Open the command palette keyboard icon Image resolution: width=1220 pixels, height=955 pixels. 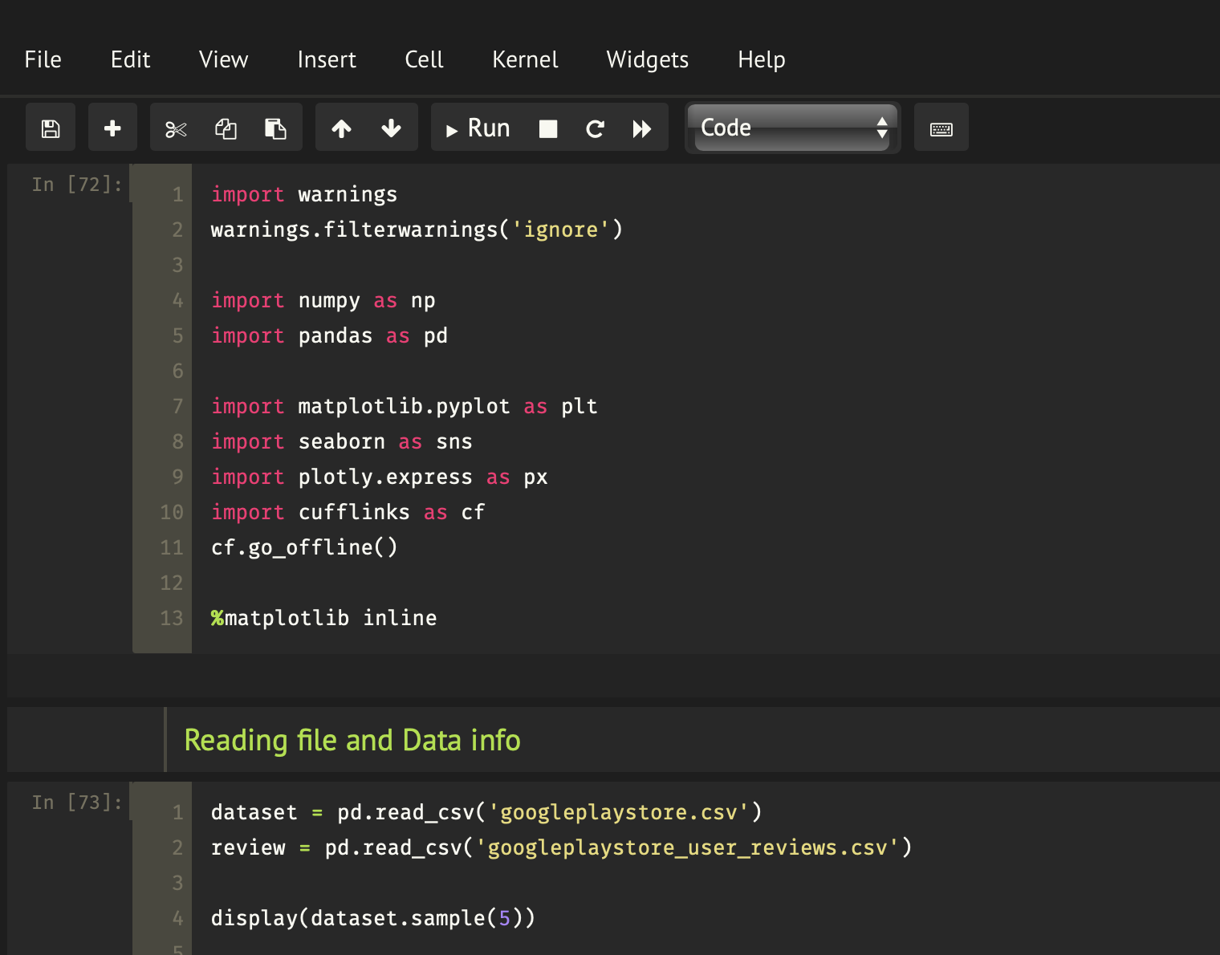[941, 128]
